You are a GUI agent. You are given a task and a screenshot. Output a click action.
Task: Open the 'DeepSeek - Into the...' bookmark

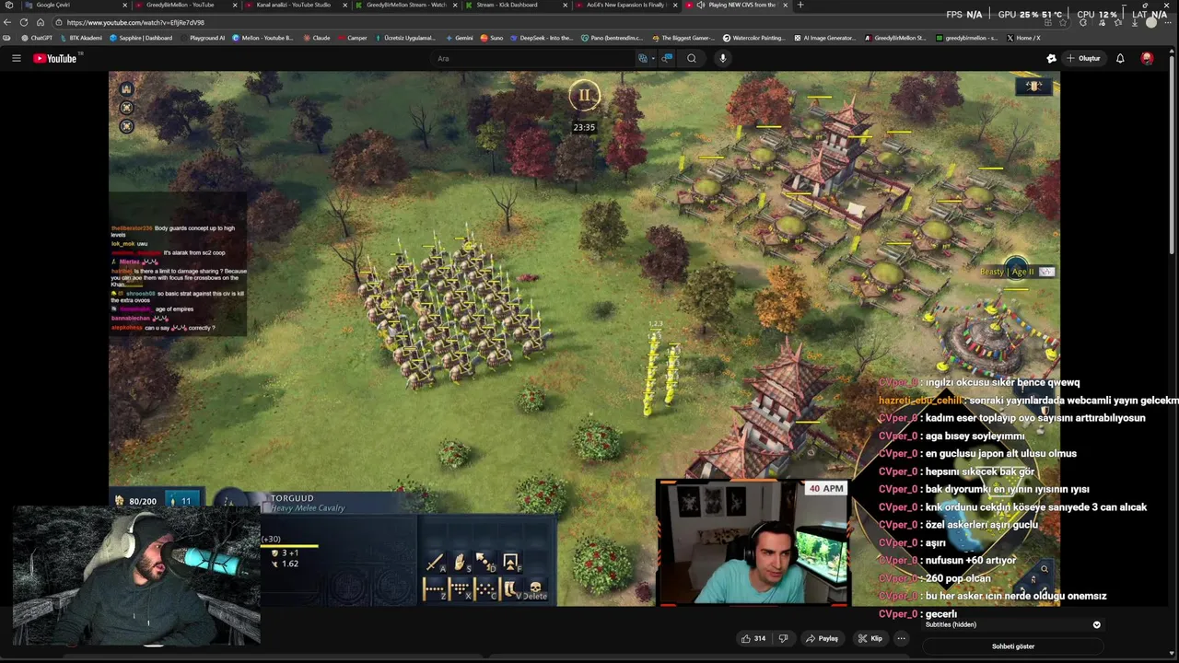click(x=542, y=38)
